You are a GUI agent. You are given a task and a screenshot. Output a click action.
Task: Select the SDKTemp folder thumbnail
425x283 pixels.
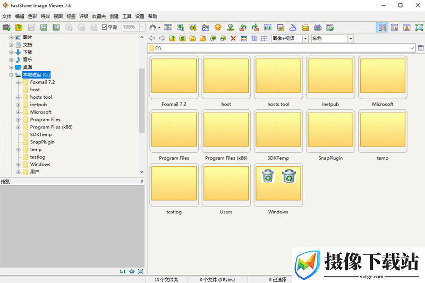pos(278,131)
